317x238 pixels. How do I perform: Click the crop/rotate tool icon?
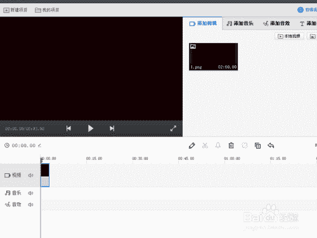point(245,145)
